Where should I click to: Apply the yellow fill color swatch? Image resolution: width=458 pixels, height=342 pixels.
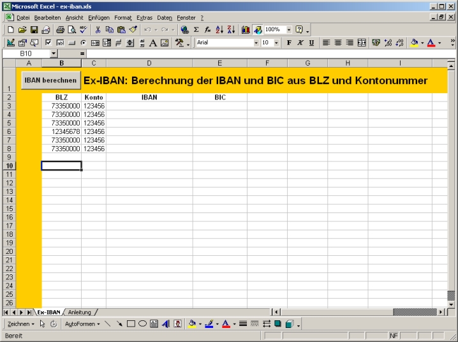tap(414, 43)
